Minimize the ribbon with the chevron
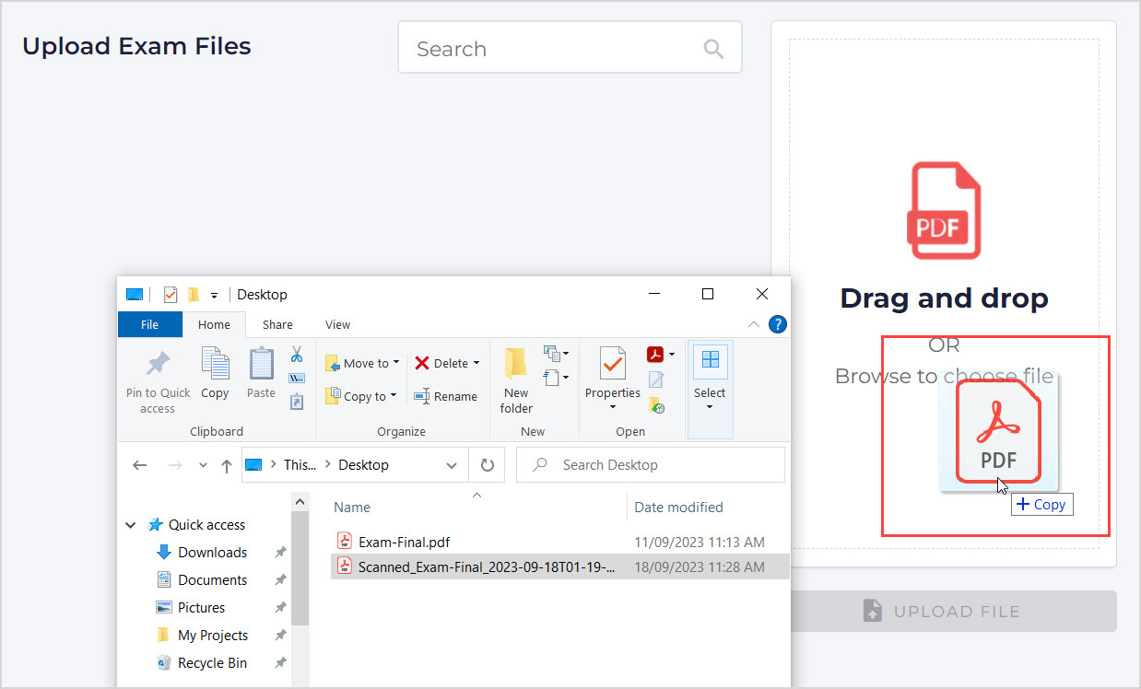This screenshot has width=1141, height=689. pyautogui.click(x=754, y=324)
